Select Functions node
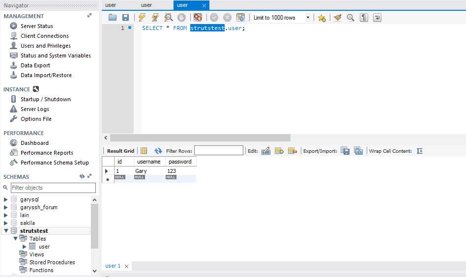Viewport: 466px width, 277px height. 41,270
